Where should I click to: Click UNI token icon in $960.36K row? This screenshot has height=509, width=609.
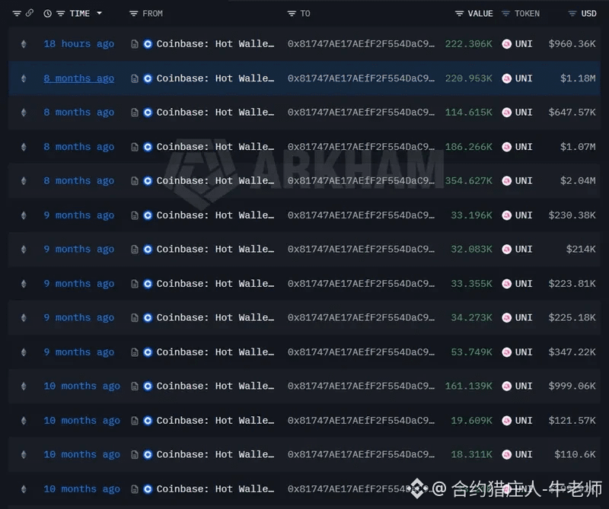pyautogui.click(x=506, y=44)
